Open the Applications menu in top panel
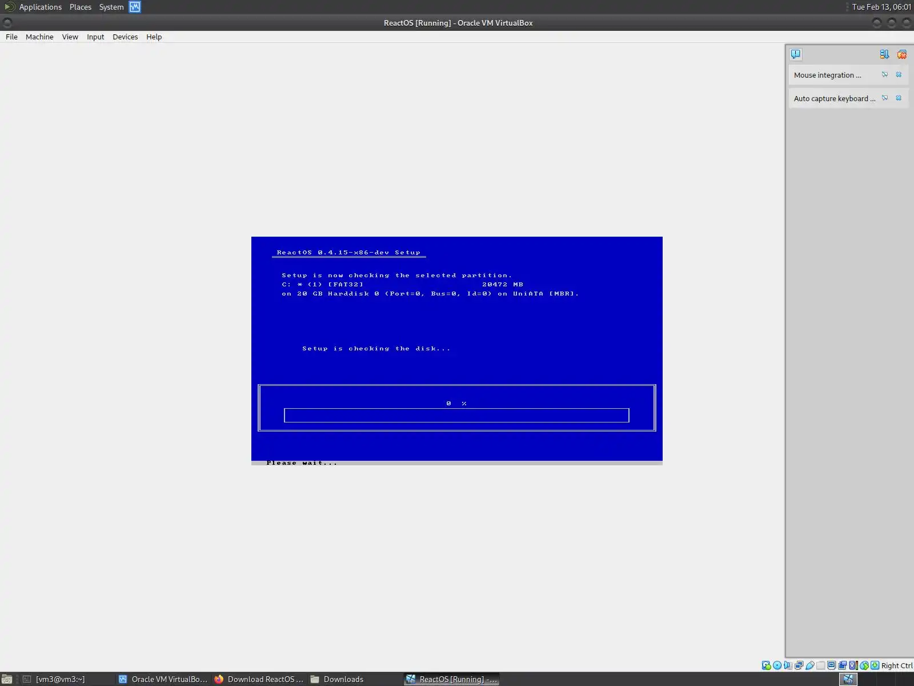Viewport: 914px width, 686px height. [x=40, y=7]
